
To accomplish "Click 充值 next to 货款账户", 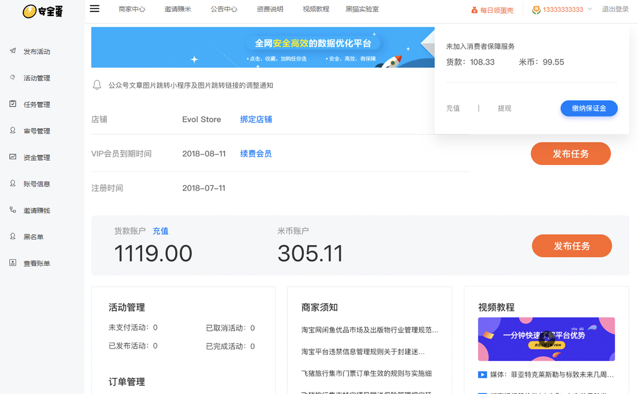I will [x=161, y=231].
